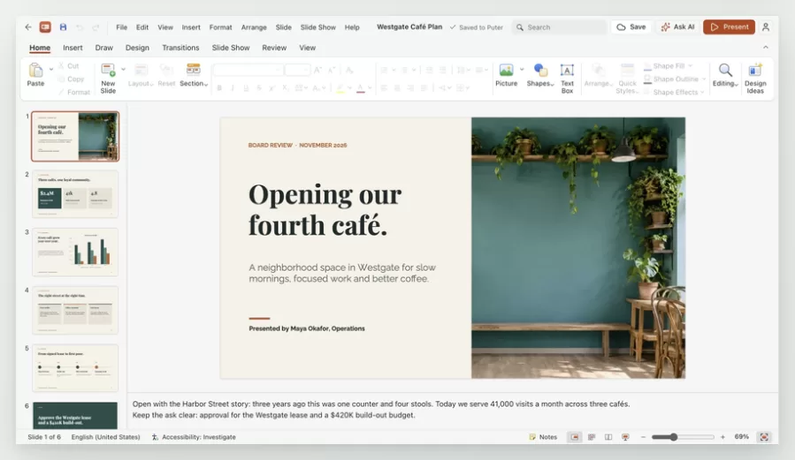Click the Westgate Café Plan document title

coord(409,26)
